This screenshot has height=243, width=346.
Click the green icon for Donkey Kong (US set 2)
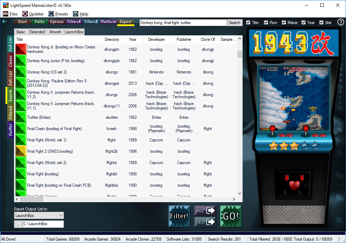21,72
